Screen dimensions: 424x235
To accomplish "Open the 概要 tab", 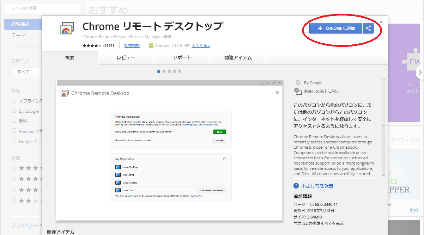I will pos(70,58).
